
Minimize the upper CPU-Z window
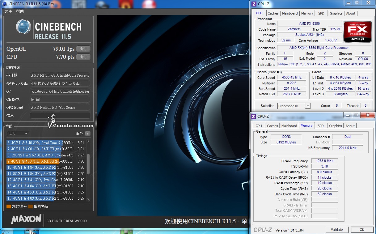pos(349,3)
